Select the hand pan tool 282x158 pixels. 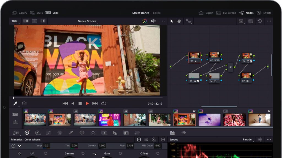179,21
